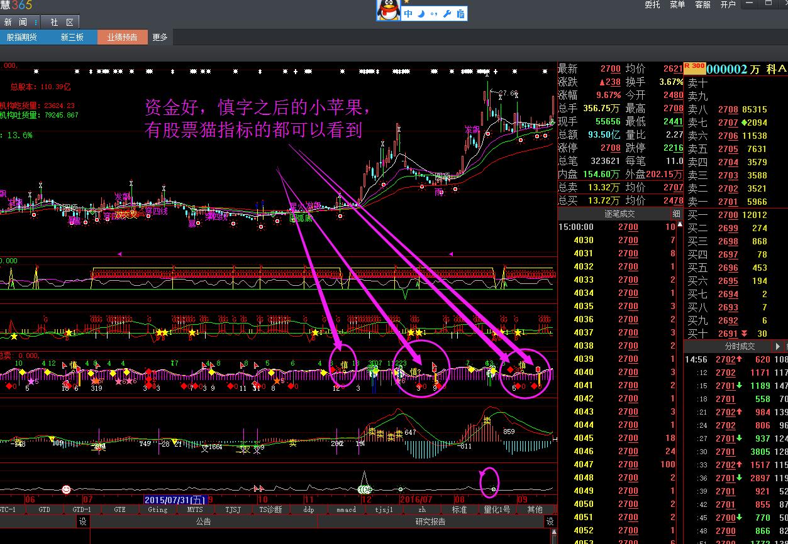This screenshot has height=544, width=788.
Task: Open the 委托 menu
Action: pyautogui.click(x=652, y=4)
